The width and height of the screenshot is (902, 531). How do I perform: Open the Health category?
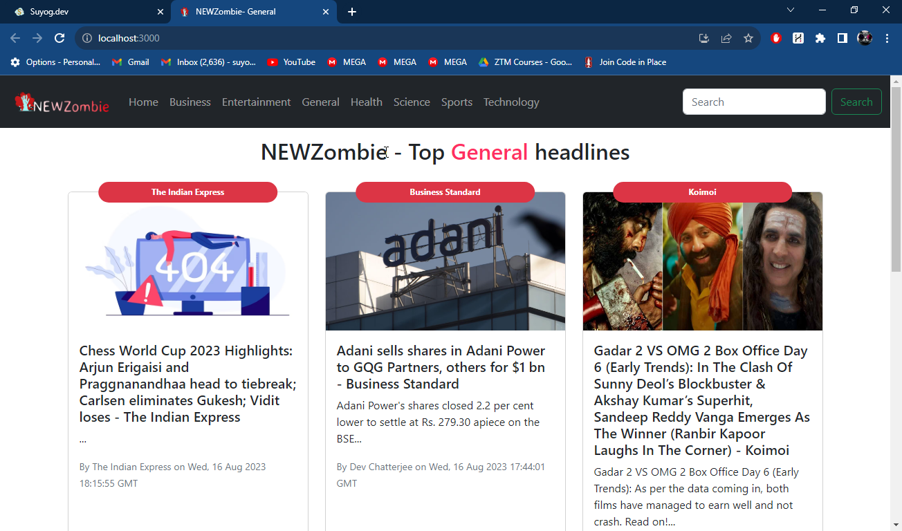click(367, 102)
